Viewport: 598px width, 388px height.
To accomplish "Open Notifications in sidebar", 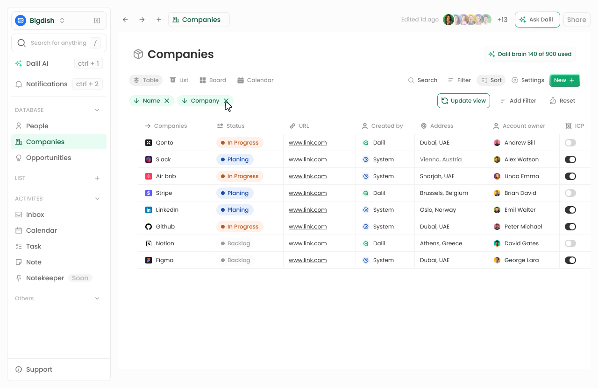I will click(59, 84).
